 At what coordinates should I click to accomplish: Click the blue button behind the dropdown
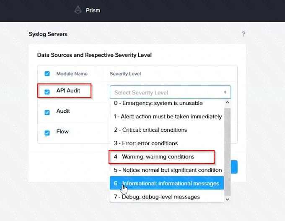234,167
